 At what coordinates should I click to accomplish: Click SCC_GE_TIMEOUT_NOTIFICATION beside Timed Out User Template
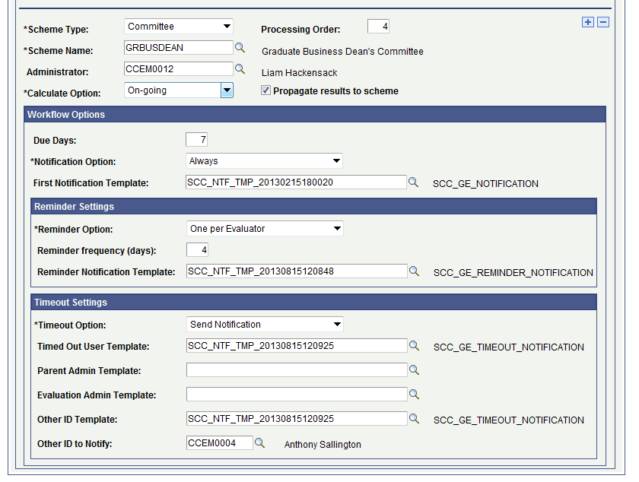509,347
